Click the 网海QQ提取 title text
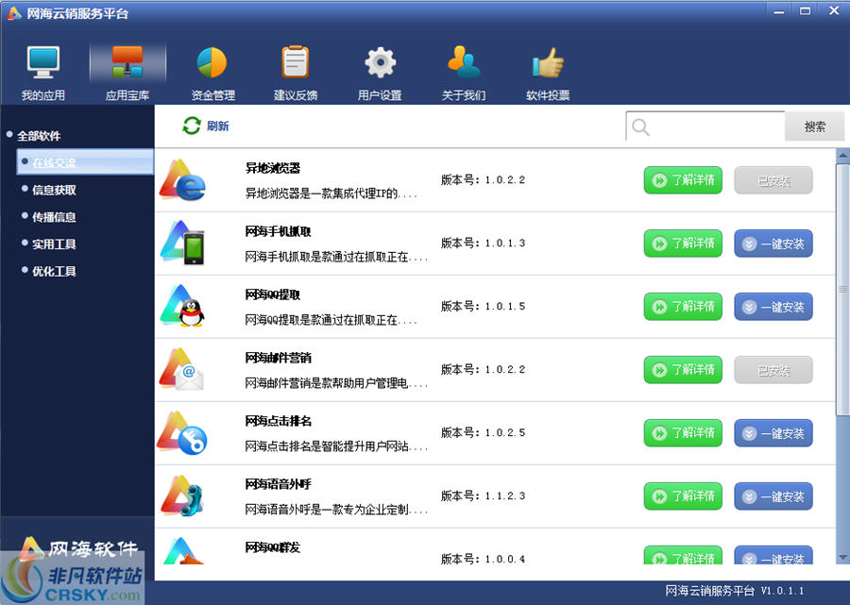 [273, 294]
